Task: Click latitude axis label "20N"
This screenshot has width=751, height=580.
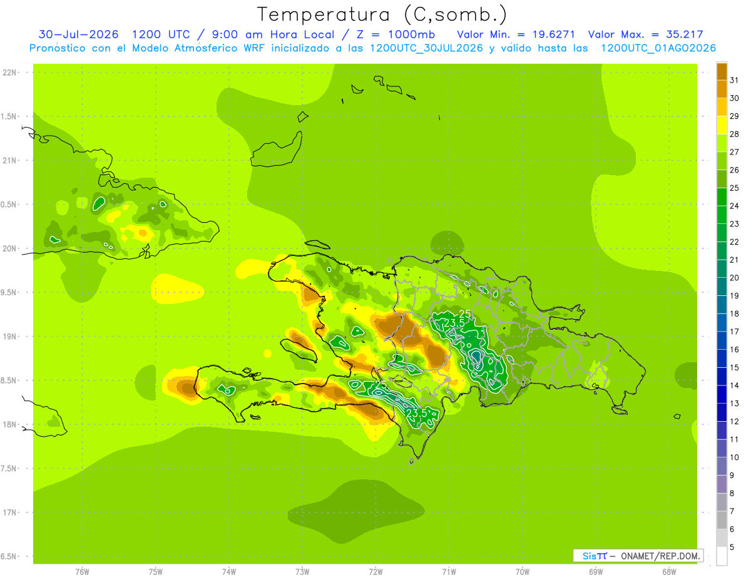Action: tap(9, 249)
